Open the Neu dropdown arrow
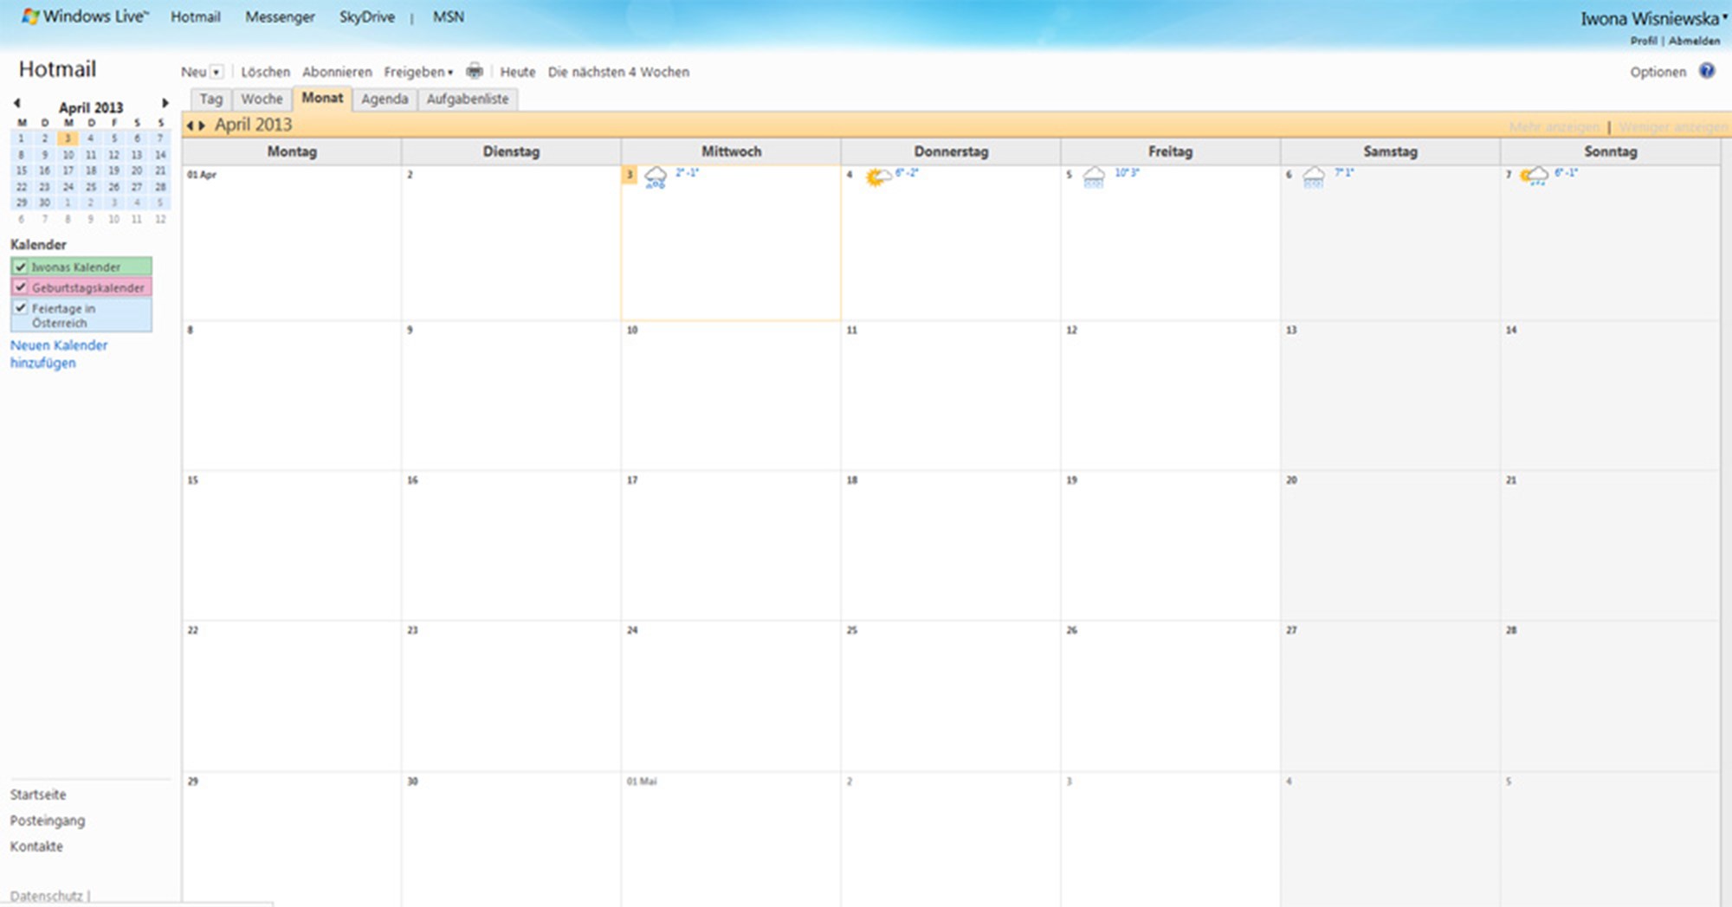1732x907 pixels. (x=216, y=72)
